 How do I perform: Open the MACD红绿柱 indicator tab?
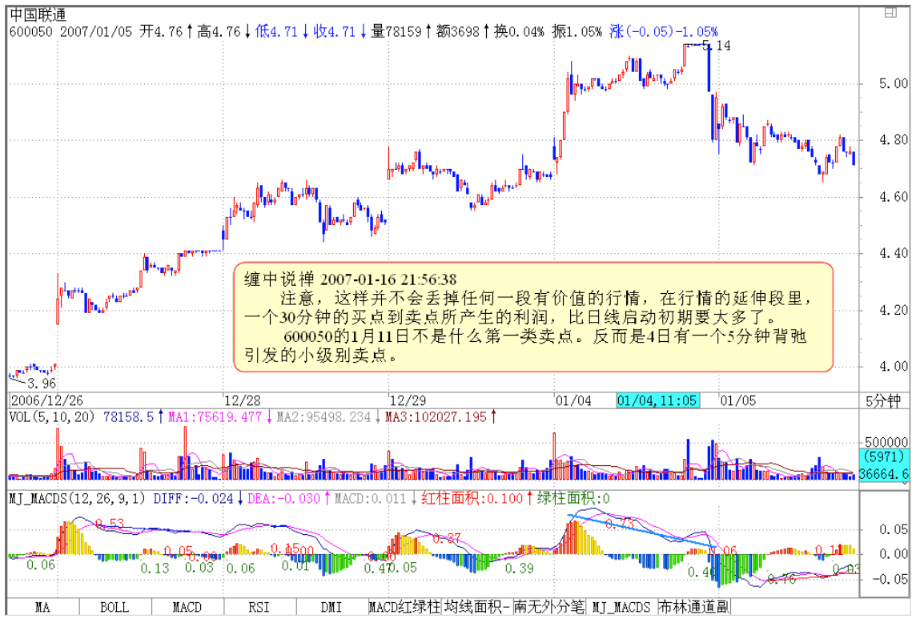[x=405, y=607]
